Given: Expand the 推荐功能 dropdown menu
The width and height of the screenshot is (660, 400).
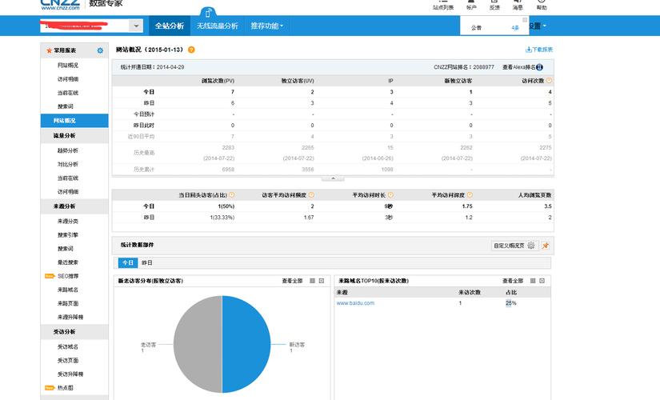Looking at the screenshot, I should click(266, 26).
